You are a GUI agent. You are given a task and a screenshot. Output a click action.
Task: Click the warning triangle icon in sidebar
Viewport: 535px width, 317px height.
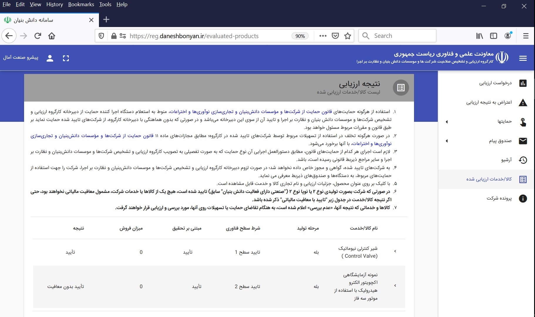pos(523,102)
